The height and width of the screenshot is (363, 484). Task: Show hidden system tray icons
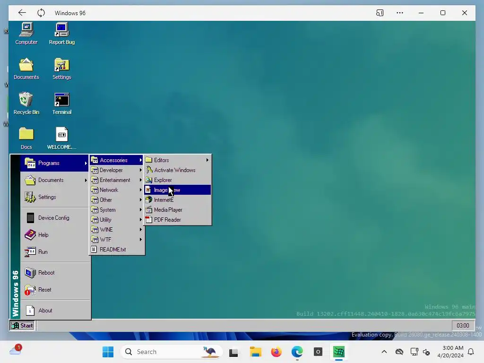[x=384, y=352]
